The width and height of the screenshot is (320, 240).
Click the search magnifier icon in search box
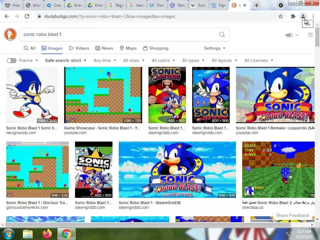point(222,34)
